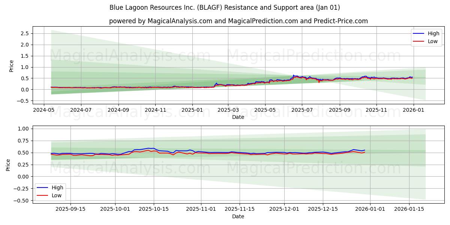This screenshot has width=450, height=225.
Task: Click the Date axis label under bottom chart
Action: 238,216
